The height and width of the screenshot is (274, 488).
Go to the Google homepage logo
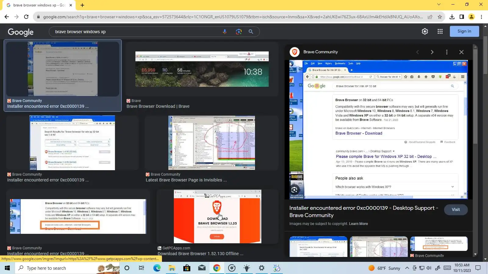(21, 32)
